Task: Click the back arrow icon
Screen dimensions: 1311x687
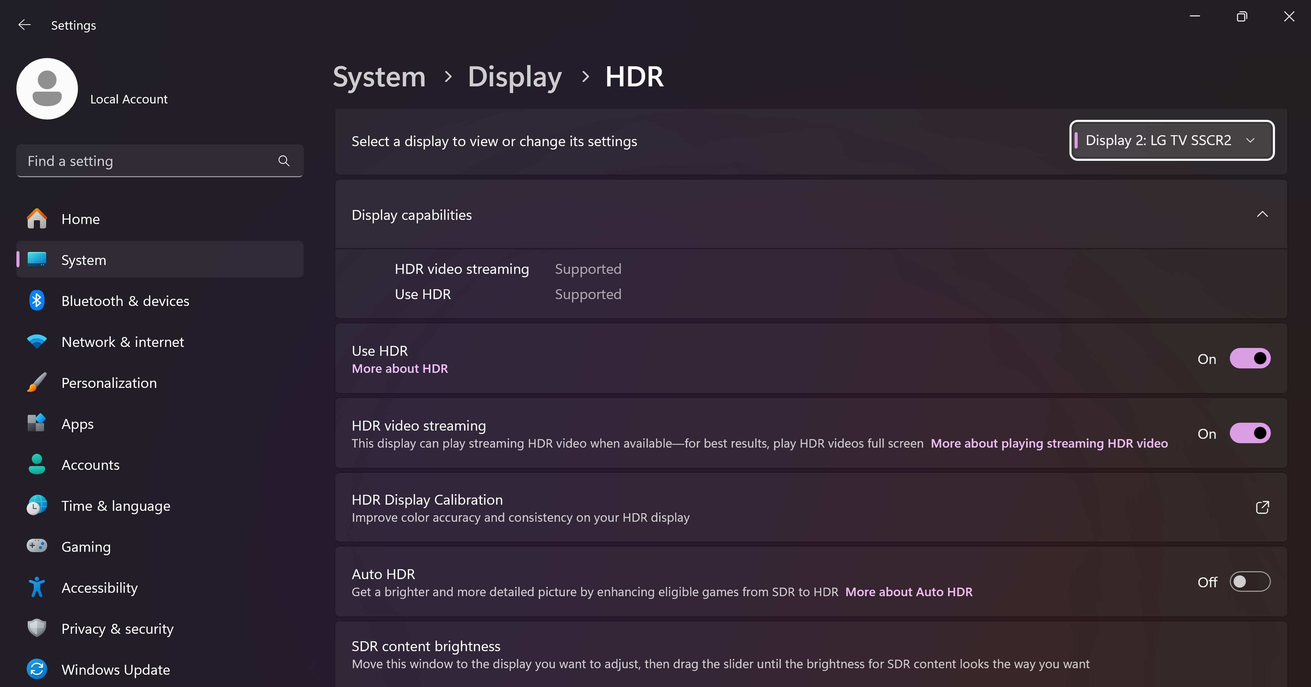Action: [x=24, y=25]
